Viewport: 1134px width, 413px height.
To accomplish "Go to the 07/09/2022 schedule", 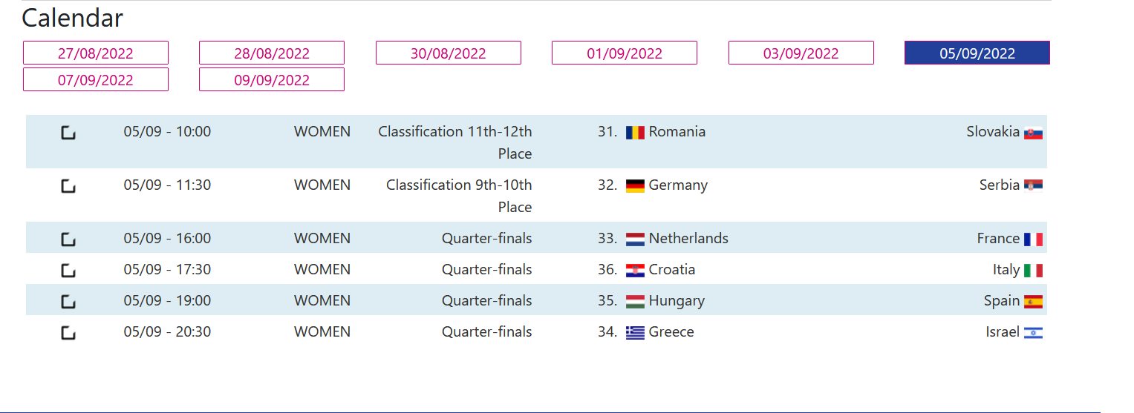I will coord(96,80).
